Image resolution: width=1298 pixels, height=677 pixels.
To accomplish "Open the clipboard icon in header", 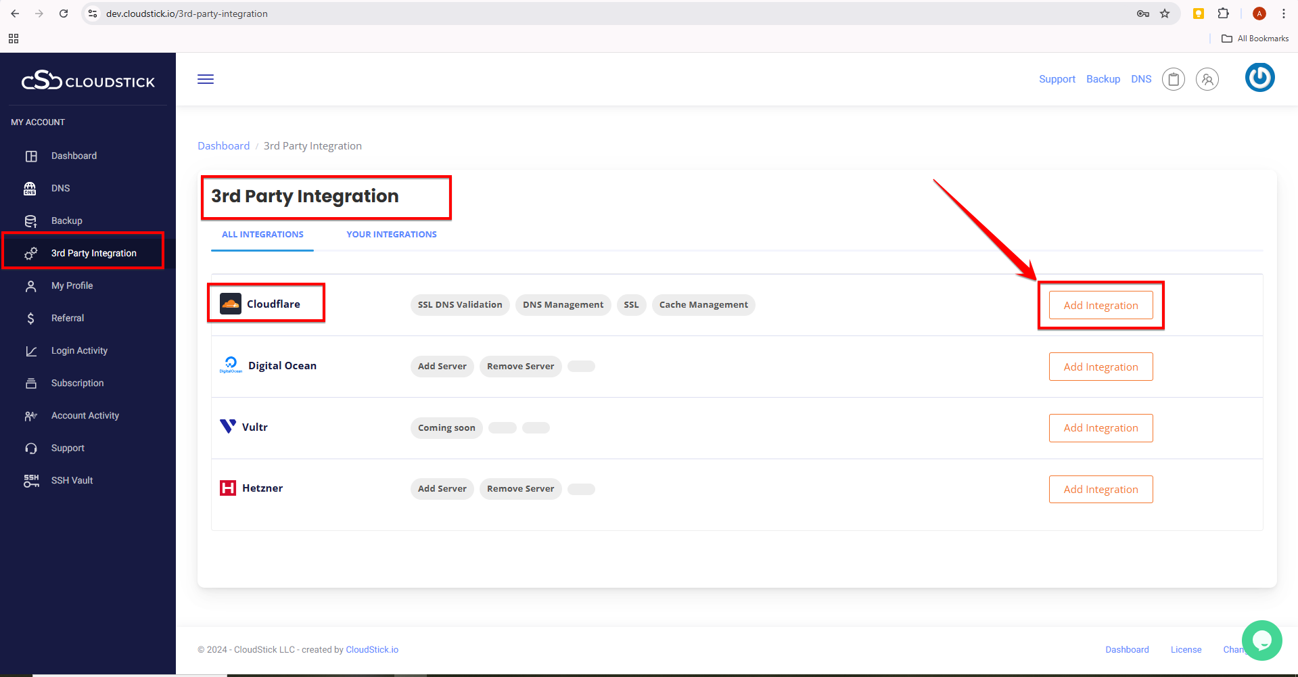I will pos(1173,79).
